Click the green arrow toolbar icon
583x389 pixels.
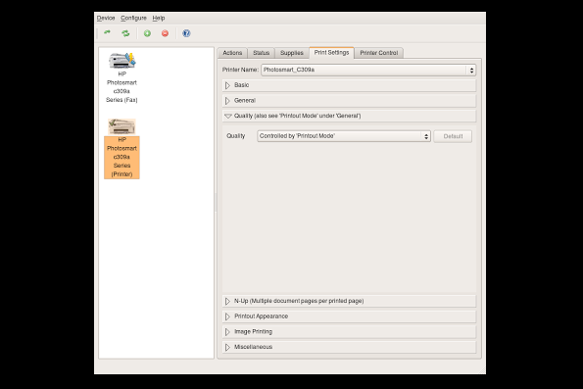click(107, 33)
